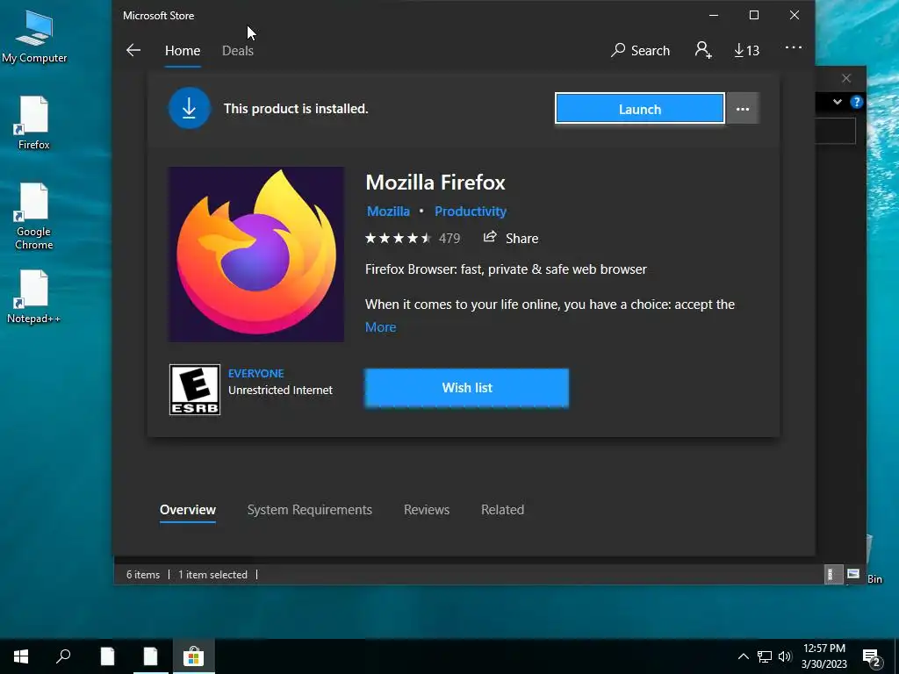Screen dimensions: 899x674
Task: Share the Mozilla Firefox app
Action: coord(510,238)
